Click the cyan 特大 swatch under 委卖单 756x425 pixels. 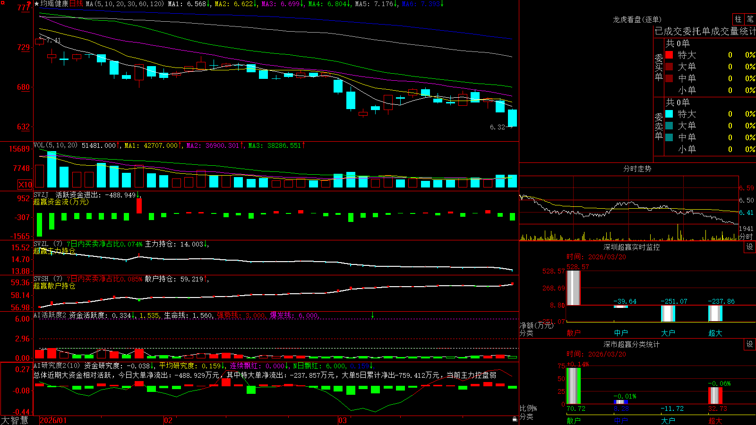pos(669,114)
